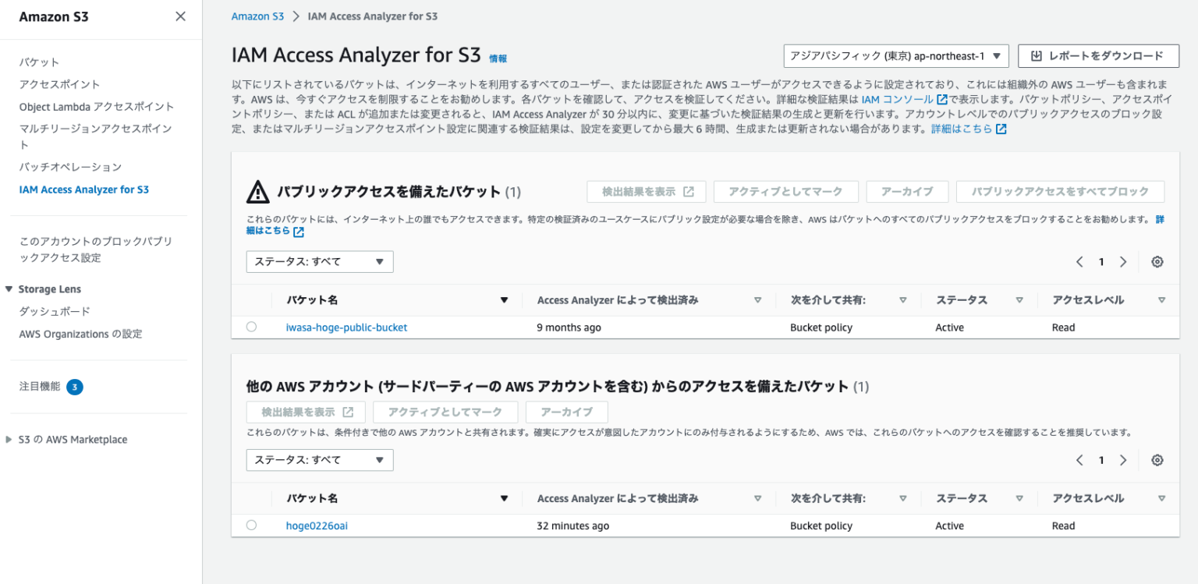The image size is (1198, 584).
Task: Close the Amazon S3 sidebar with the X icon
Action: pos(180,16)
